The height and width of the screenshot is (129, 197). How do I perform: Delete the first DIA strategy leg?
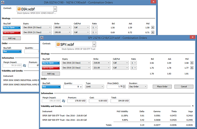tap(152, 27)
